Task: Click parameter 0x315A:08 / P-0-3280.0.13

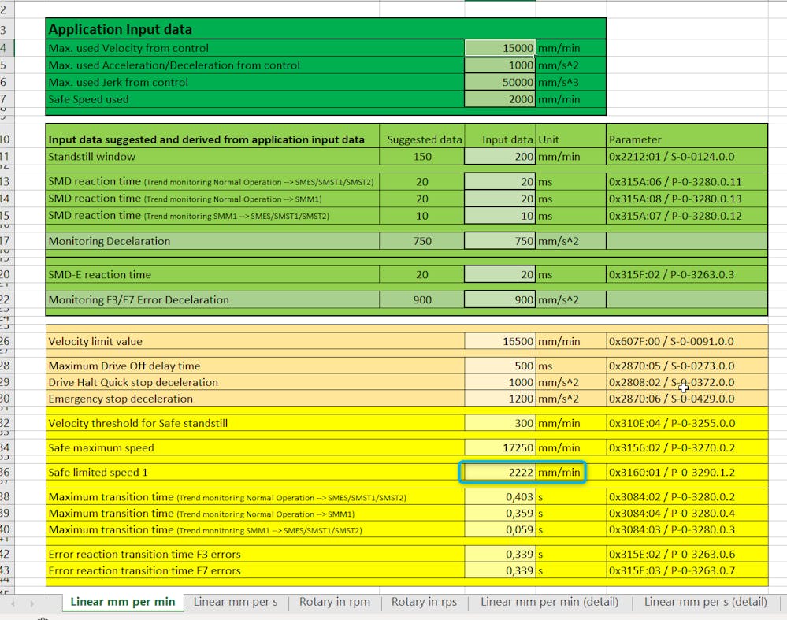Action: click(x=675, y=199)
